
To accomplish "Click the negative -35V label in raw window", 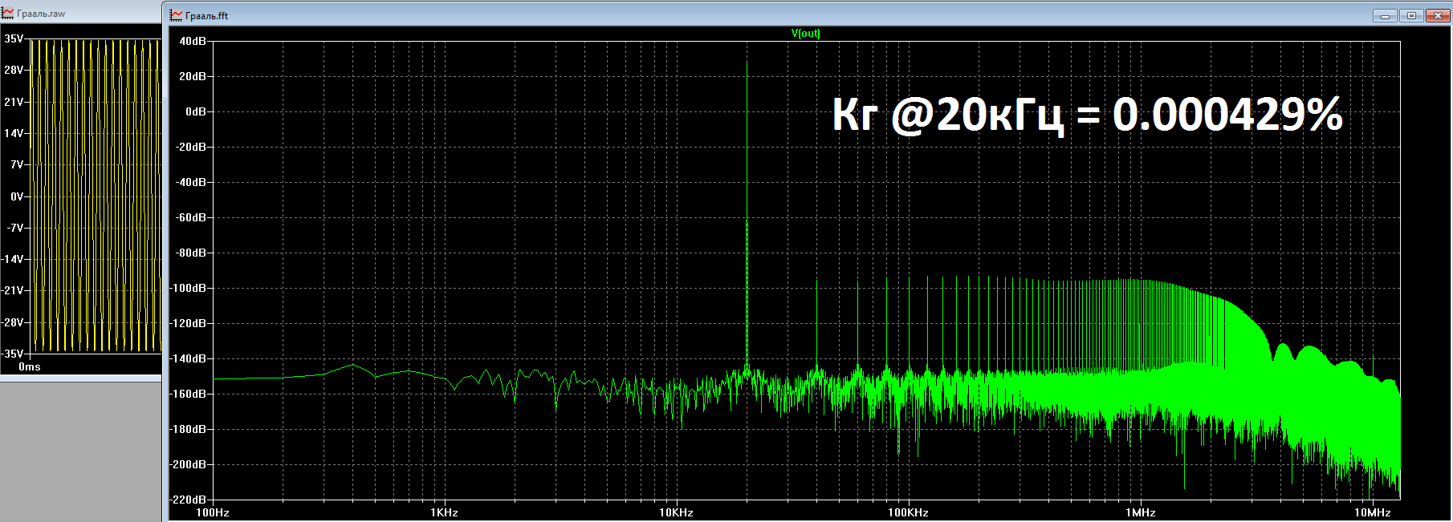I will tap(13, 354).
